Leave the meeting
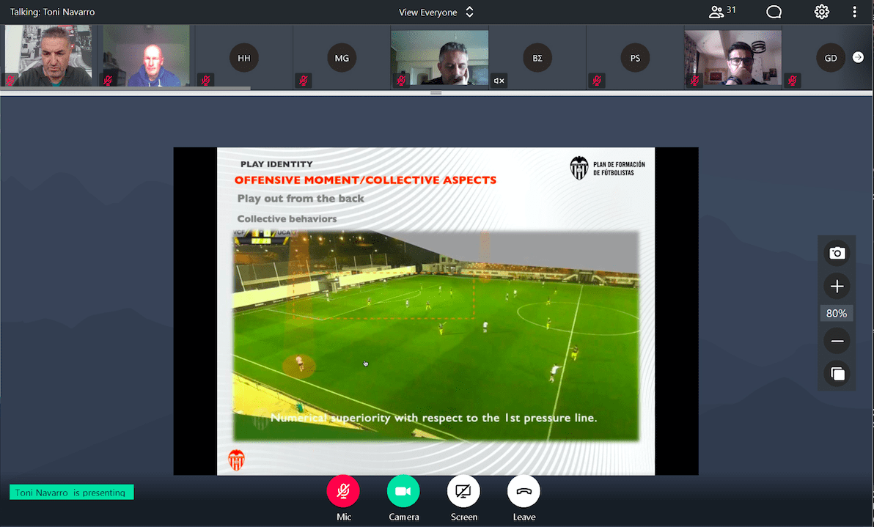This screenshot has width=874, height=527. click(524, 491)
